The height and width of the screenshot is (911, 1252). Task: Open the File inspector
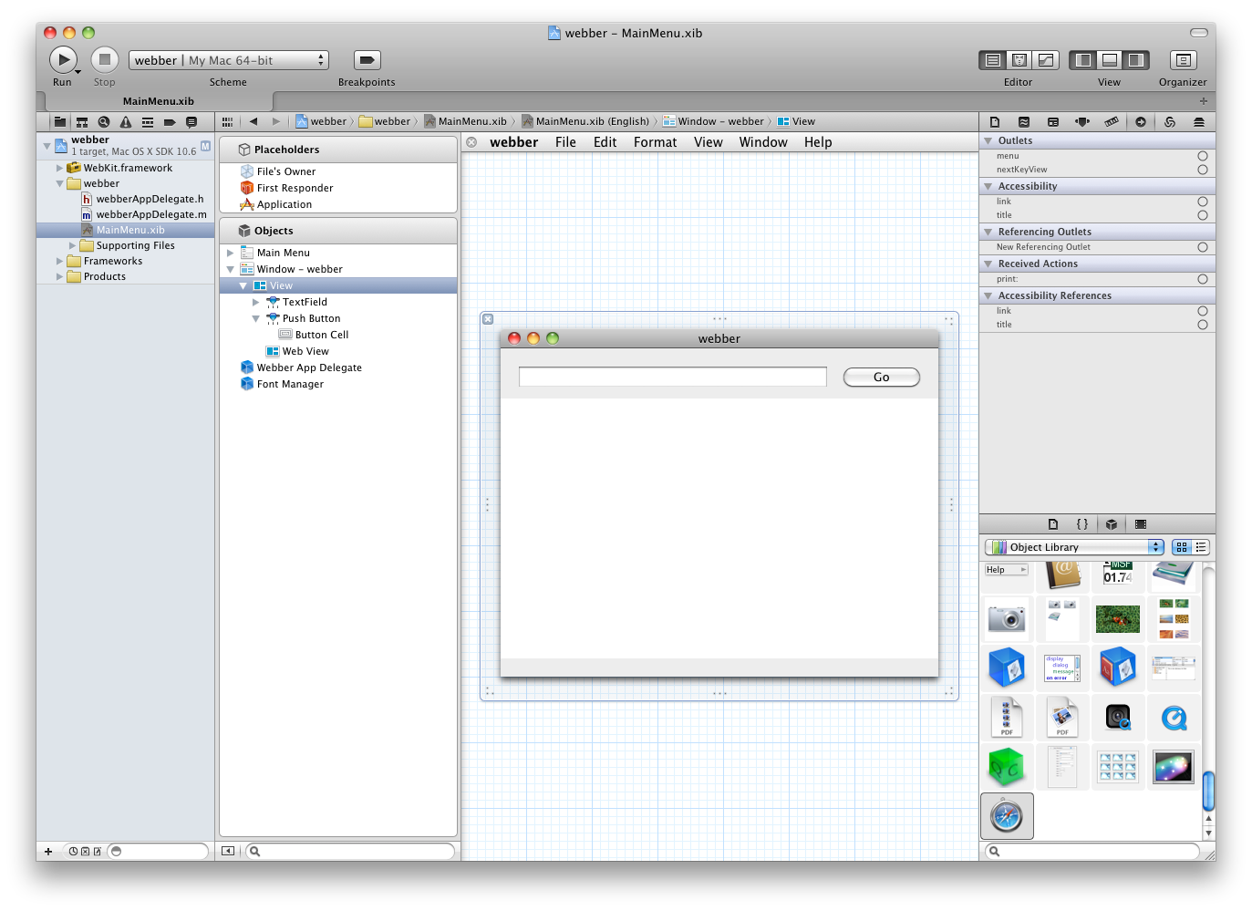pos(995,121)
